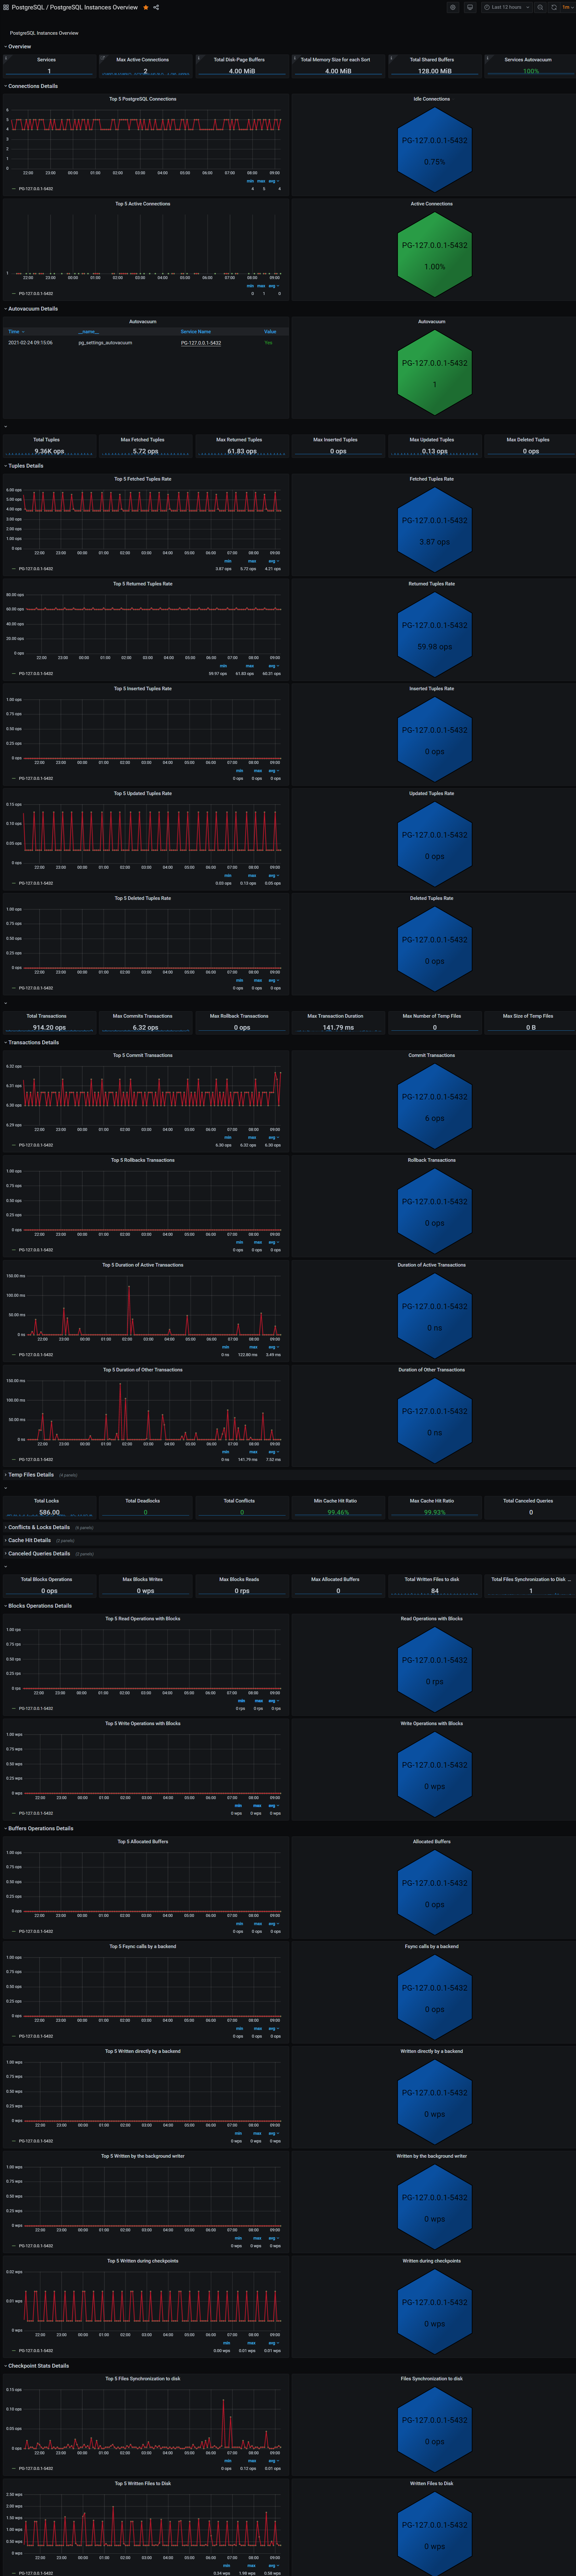
Task: Click the dashboard grid icon at top left
Action: 6,7
